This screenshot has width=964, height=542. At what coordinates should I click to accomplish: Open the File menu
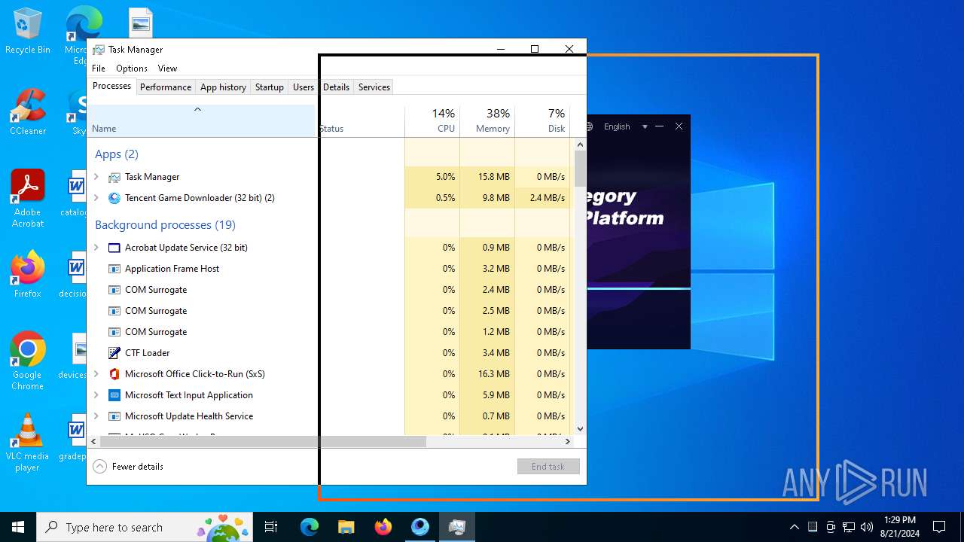click(x=99, y=69)
